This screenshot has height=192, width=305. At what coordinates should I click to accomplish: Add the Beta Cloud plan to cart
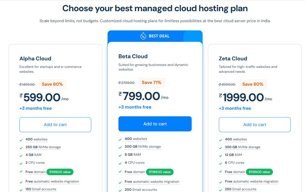tap(155, 124)
